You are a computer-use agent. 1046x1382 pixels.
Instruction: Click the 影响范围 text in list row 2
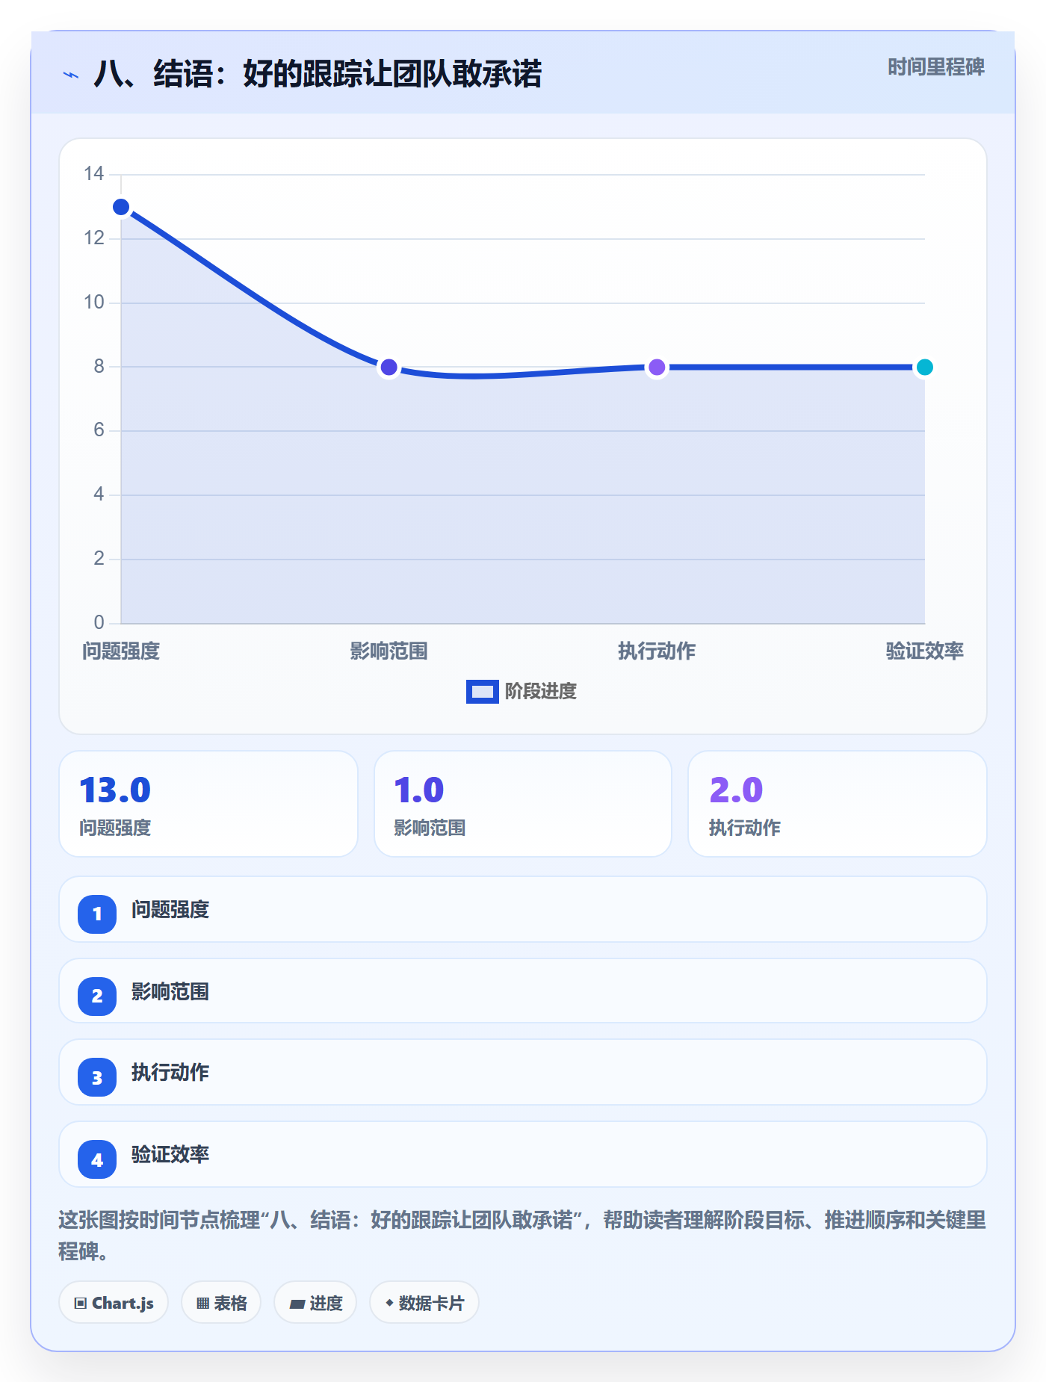pos(170,992)
